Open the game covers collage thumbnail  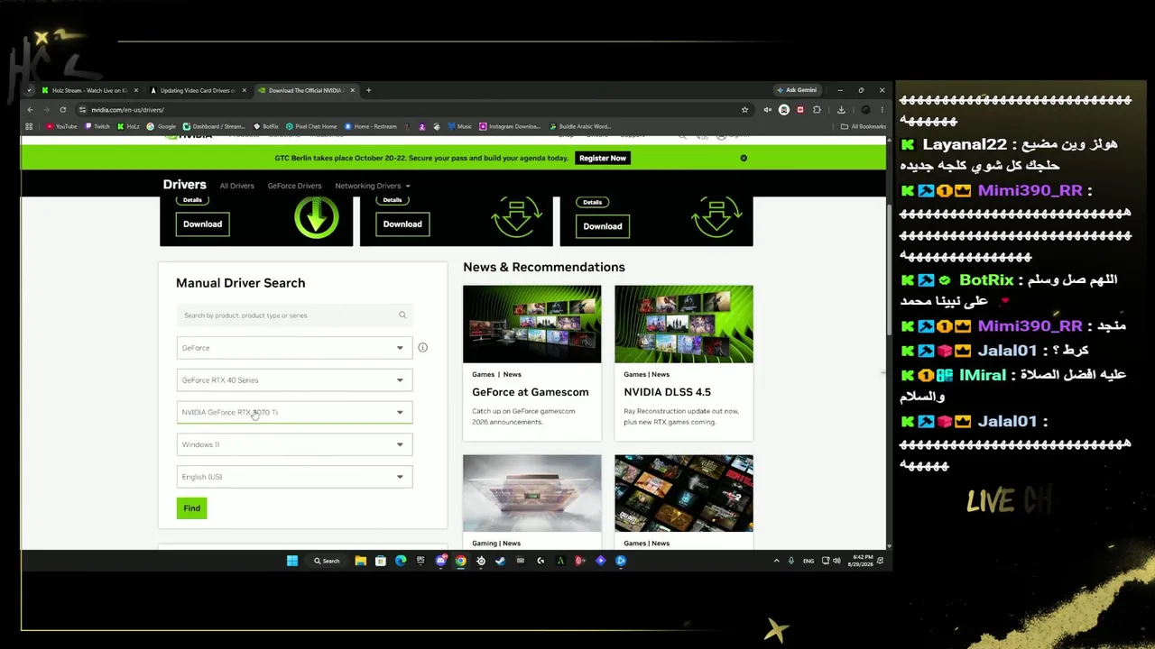coord(684,493)
